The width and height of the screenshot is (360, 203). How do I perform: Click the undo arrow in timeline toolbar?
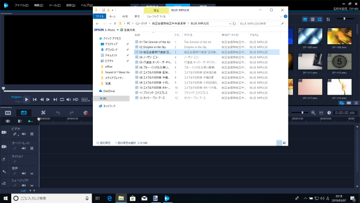(x=57, y=113)
